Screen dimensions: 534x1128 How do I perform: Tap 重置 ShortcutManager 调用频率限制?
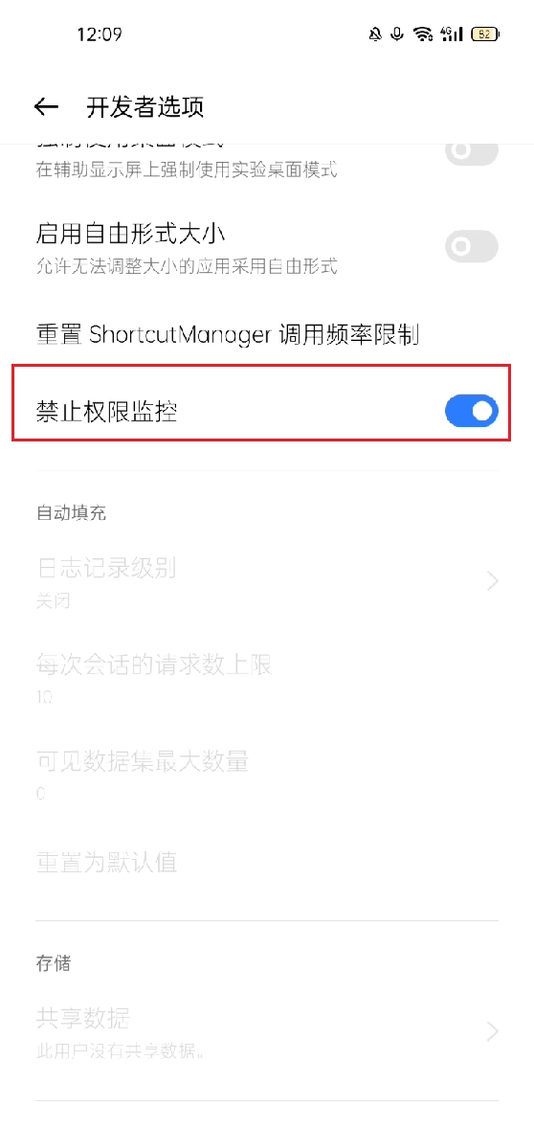(x=267, y=334)
